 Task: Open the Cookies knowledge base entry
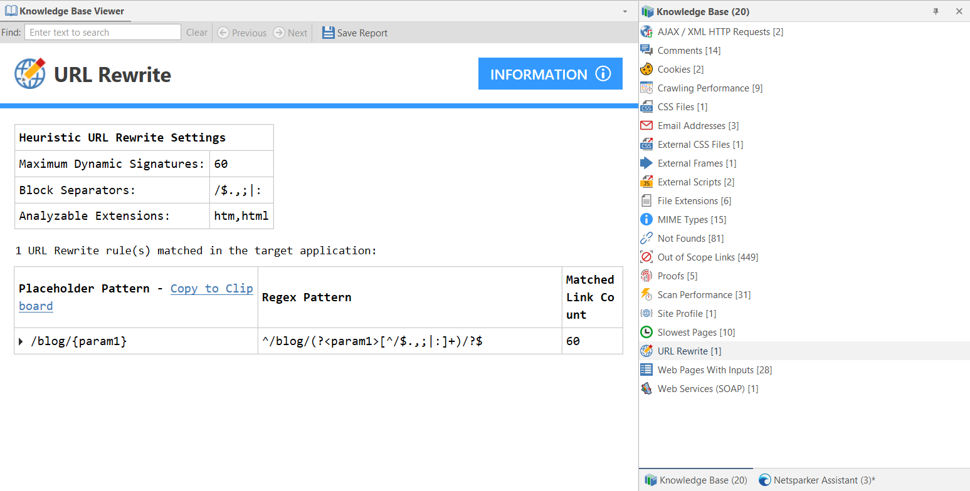679,69
